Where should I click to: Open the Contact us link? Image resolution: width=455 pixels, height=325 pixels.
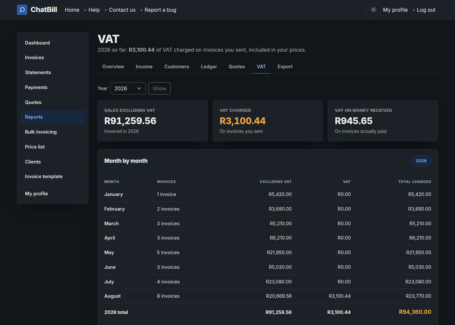(122, 10)
